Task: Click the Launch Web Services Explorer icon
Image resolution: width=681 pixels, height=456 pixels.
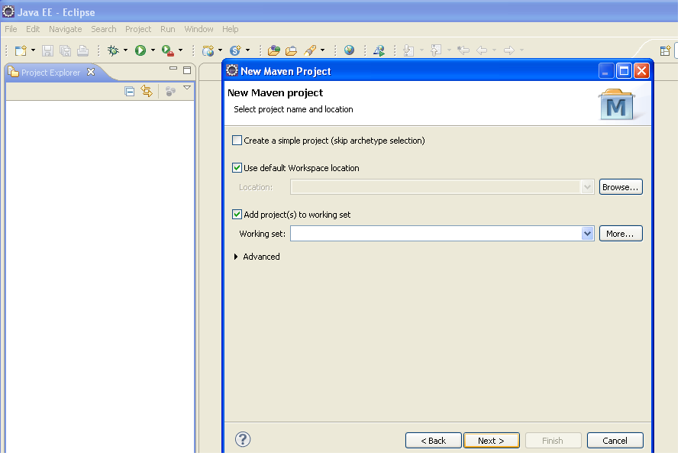Action: [x=379, y=50]
